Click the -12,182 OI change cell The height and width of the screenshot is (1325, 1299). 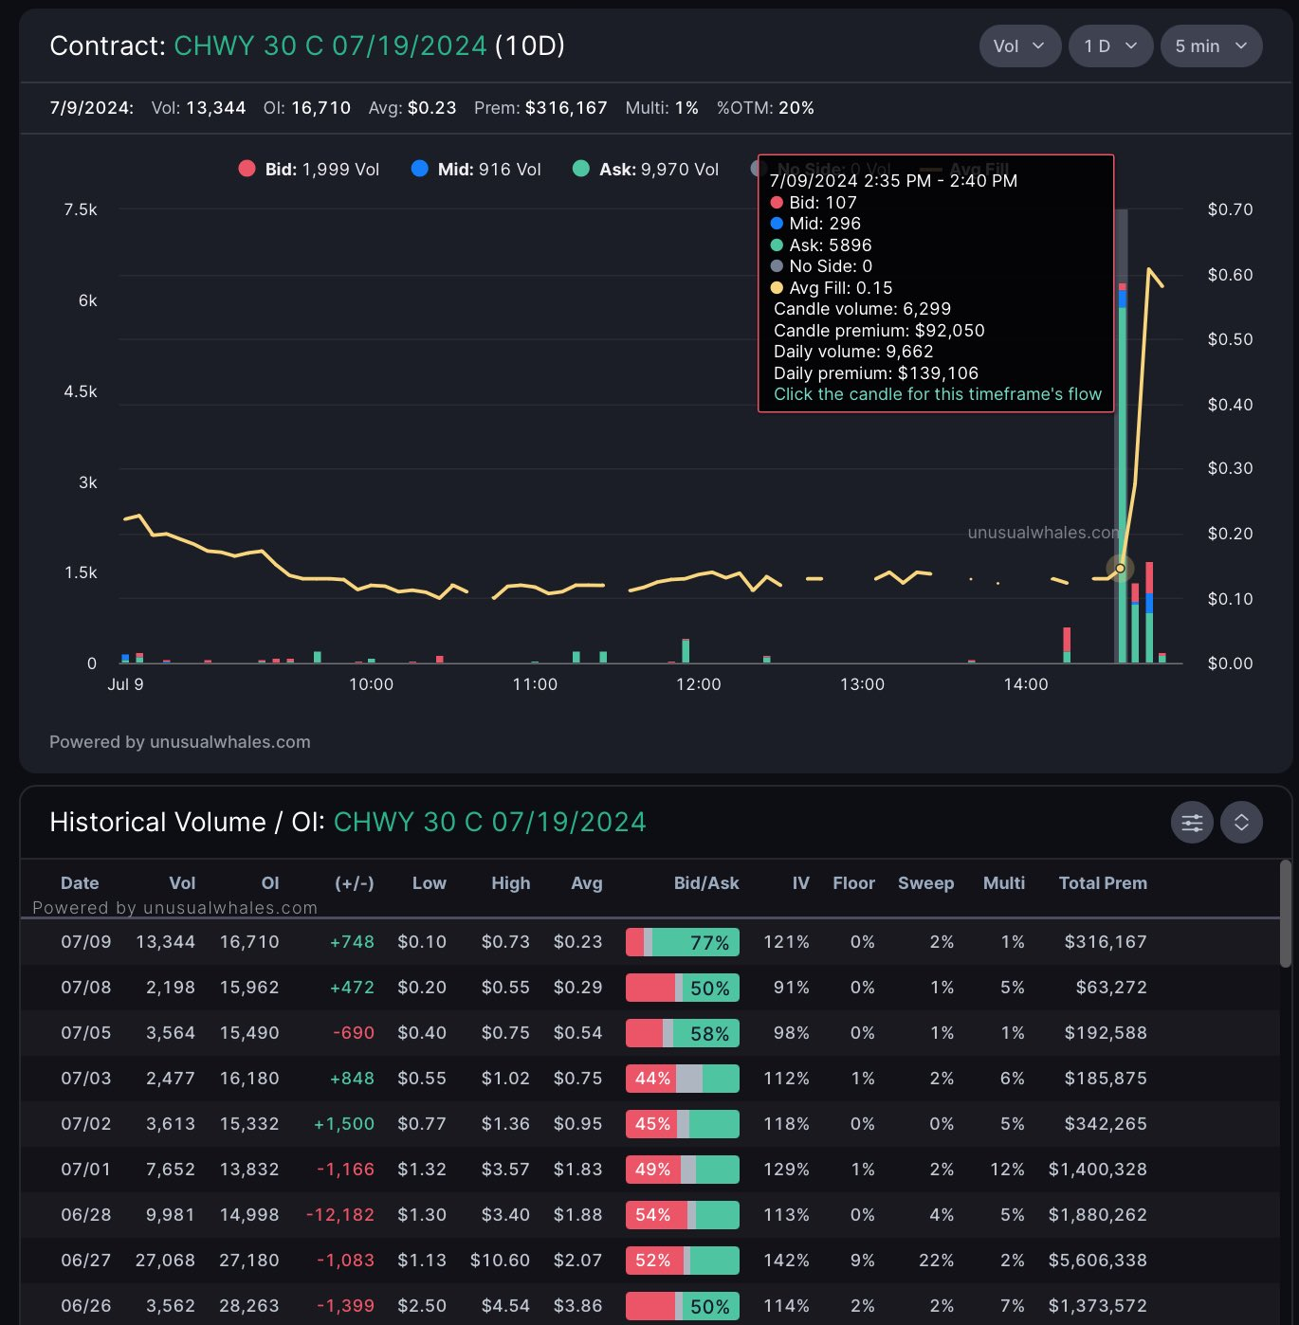[x=340, y=1215]
